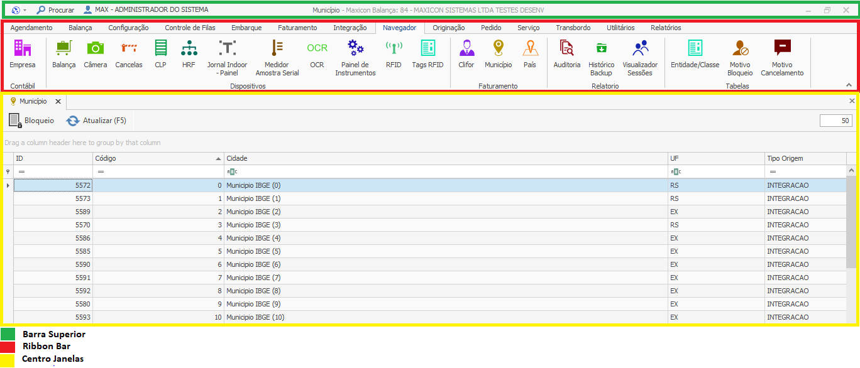Open the Transbordo ribbon tab
The image size is (860, 368).
(x=573, y=28)
